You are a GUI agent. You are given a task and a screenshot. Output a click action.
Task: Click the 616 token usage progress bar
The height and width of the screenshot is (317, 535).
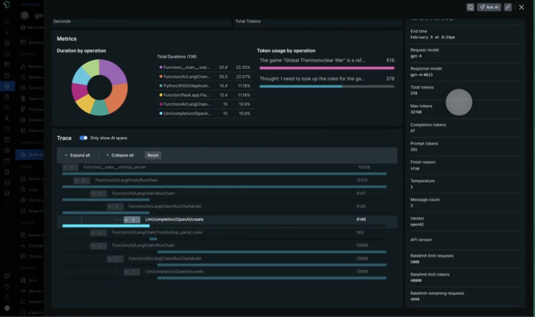[327, 68]
